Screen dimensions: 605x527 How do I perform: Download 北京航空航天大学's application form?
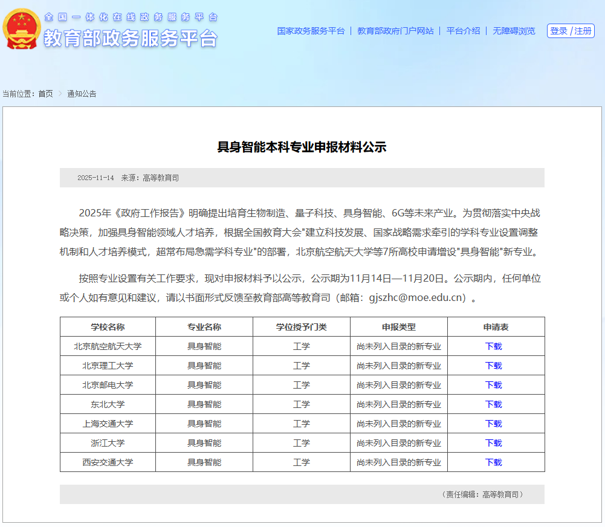[495, 346]
